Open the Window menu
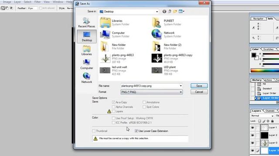Image resolution: width=279 pixels, height=156 pixels. (58, 2)
